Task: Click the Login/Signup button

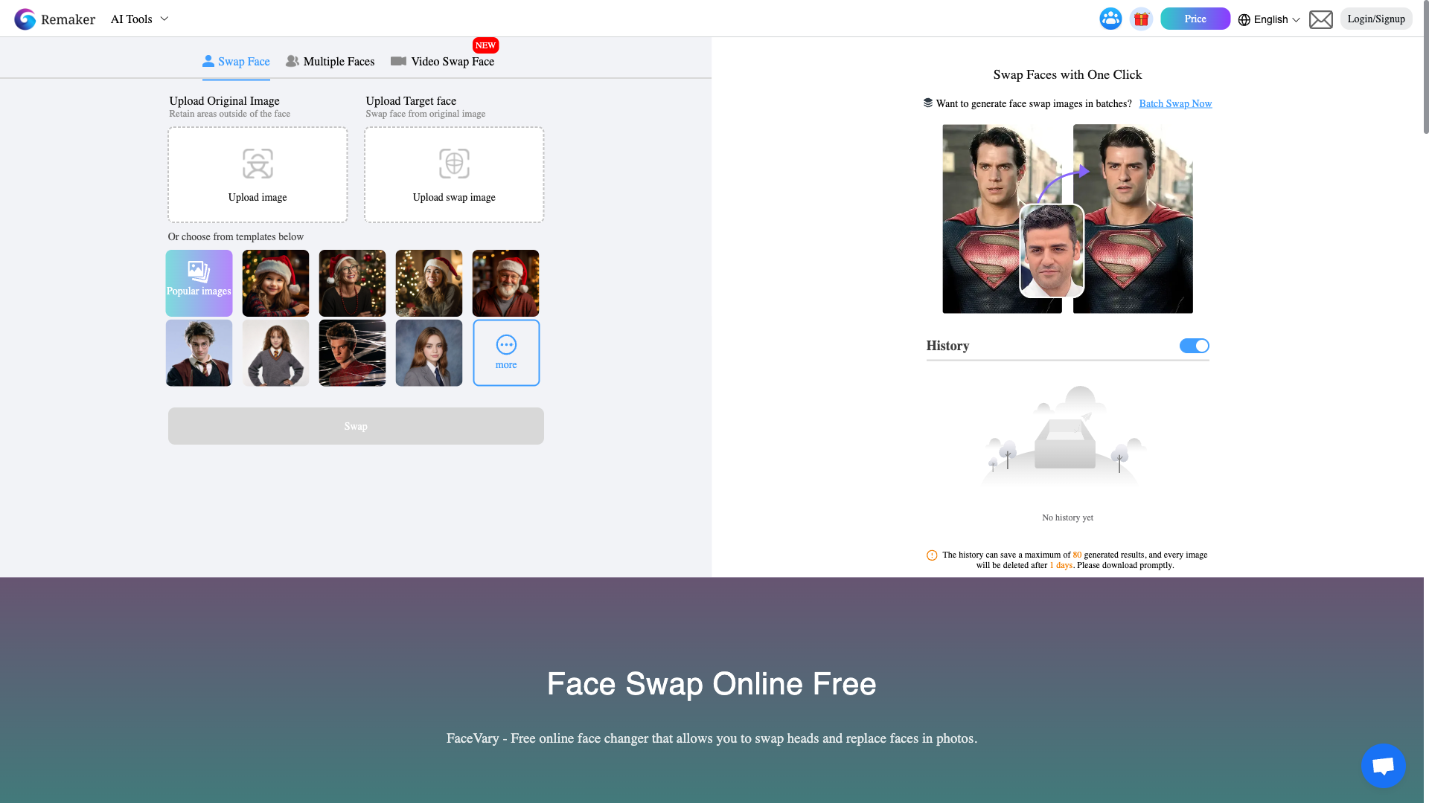Action: [1375, 19]
